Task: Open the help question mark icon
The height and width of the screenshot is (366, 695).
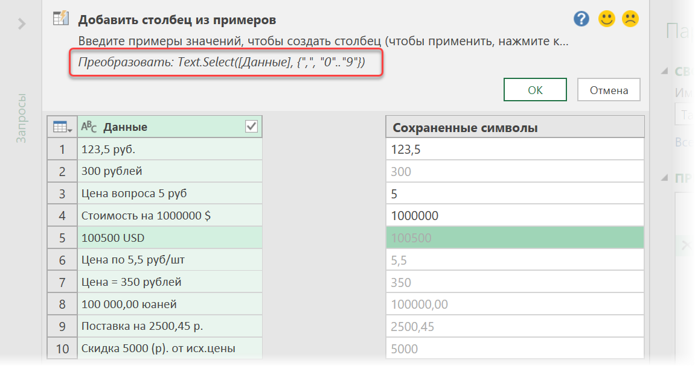Action: click(581, 19)
